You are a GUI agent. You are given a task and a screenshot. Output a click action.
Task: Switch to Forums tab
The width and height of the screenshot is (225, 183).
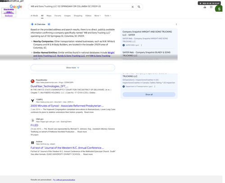pos(58,16)
